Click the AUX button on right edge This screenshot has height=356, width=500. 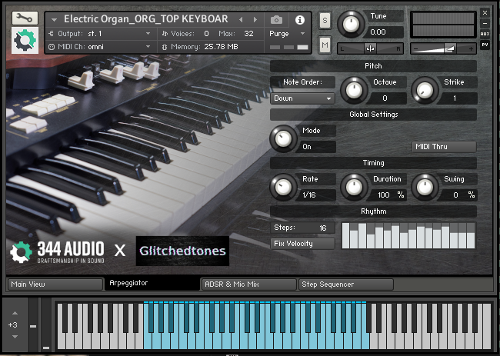tap(485, 34)
